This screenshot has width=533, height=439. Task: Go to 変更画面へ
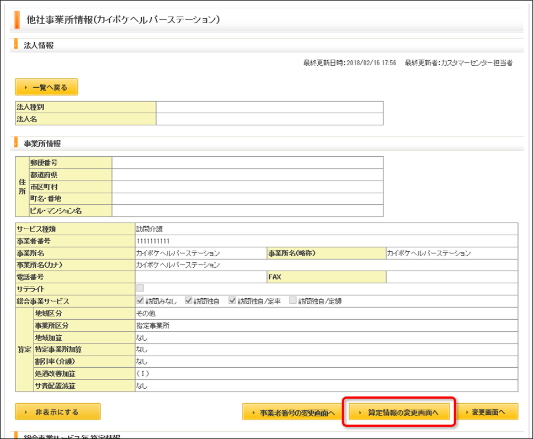pos(487,412)
